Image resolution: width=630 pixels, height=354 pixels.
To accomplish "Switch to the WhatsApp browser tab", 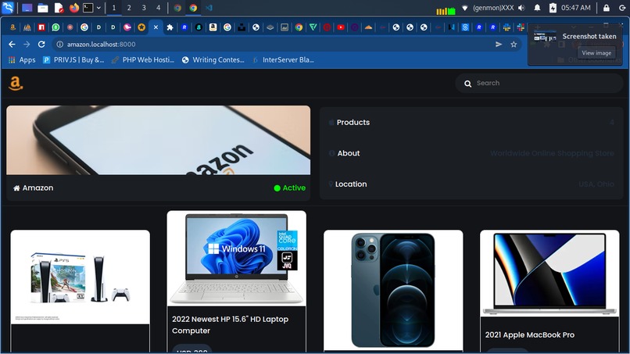I will 55,27.
